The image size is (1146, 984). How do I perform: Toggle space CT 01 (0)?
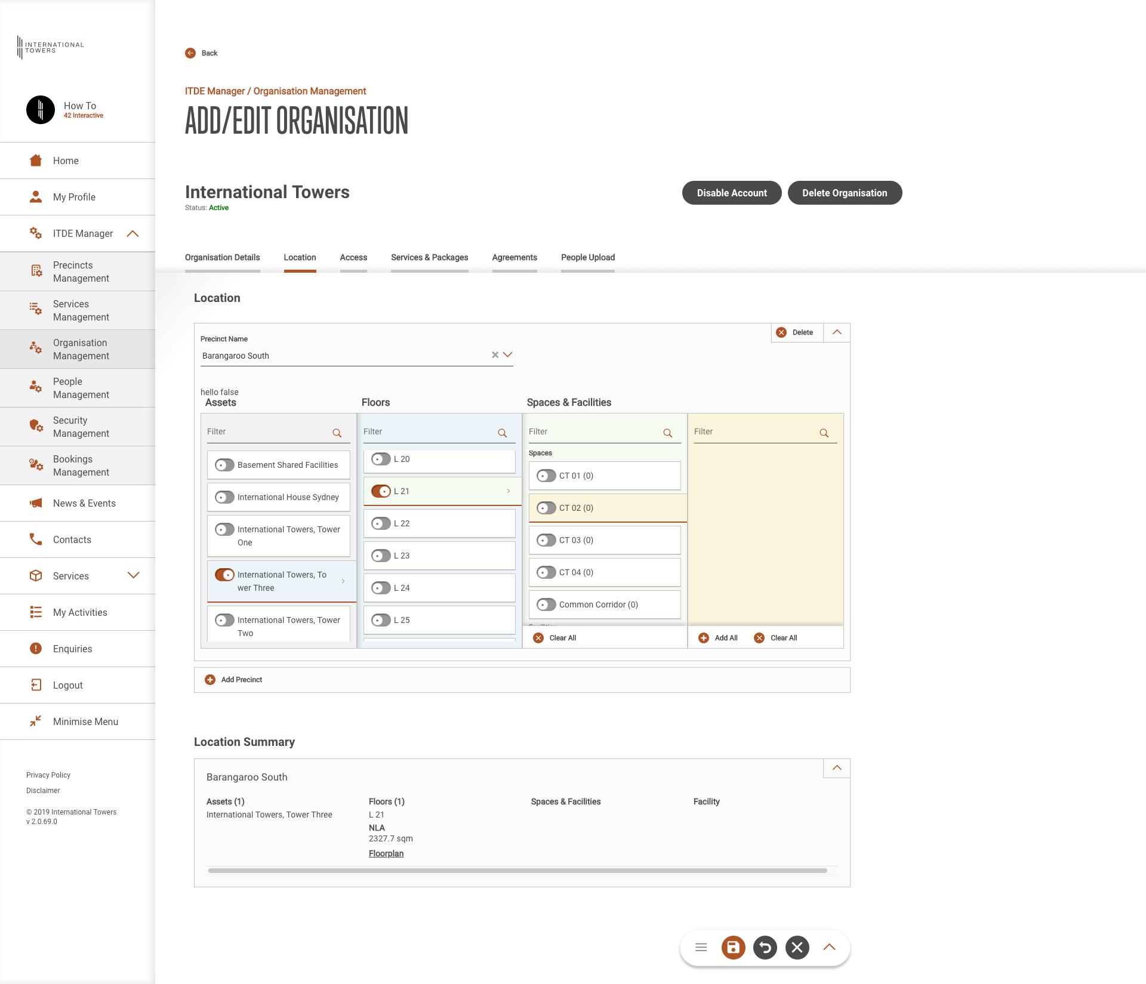546,476
